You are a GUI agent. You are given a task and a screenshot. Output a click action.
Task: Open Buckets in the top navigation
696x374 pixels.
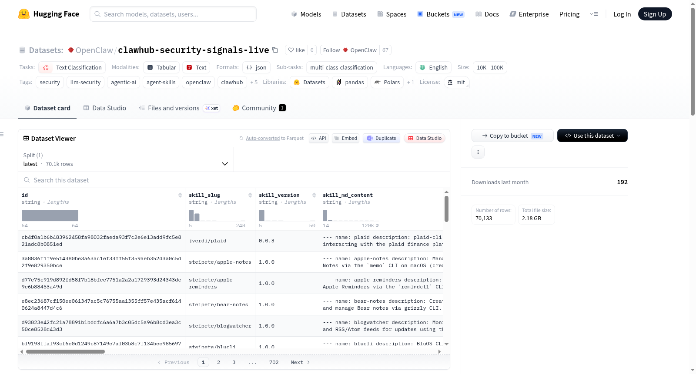(441, 14)
